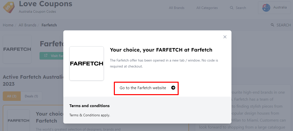Click the Love Coupons site title
This screenshot has height=131, width=293.
point(46,4)
